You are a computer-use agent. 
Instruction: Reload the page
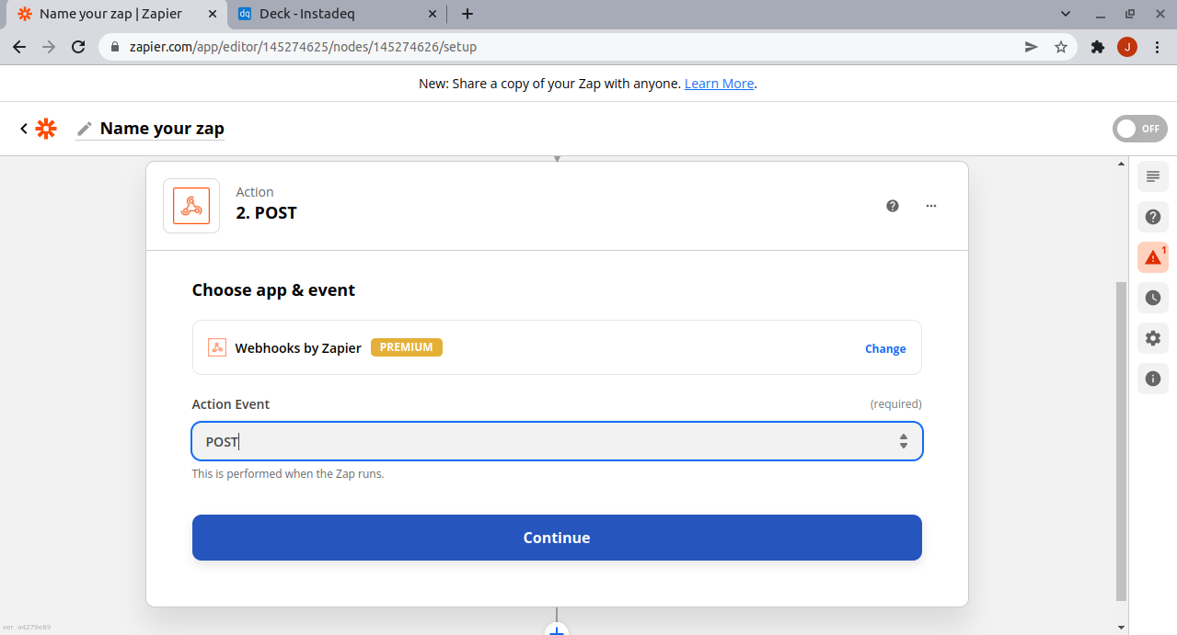pos(78,47)
